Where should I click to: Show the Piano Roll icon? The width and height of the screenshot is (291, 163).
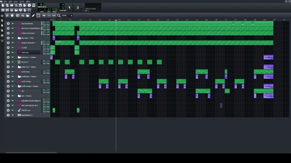tap(11, 10)
